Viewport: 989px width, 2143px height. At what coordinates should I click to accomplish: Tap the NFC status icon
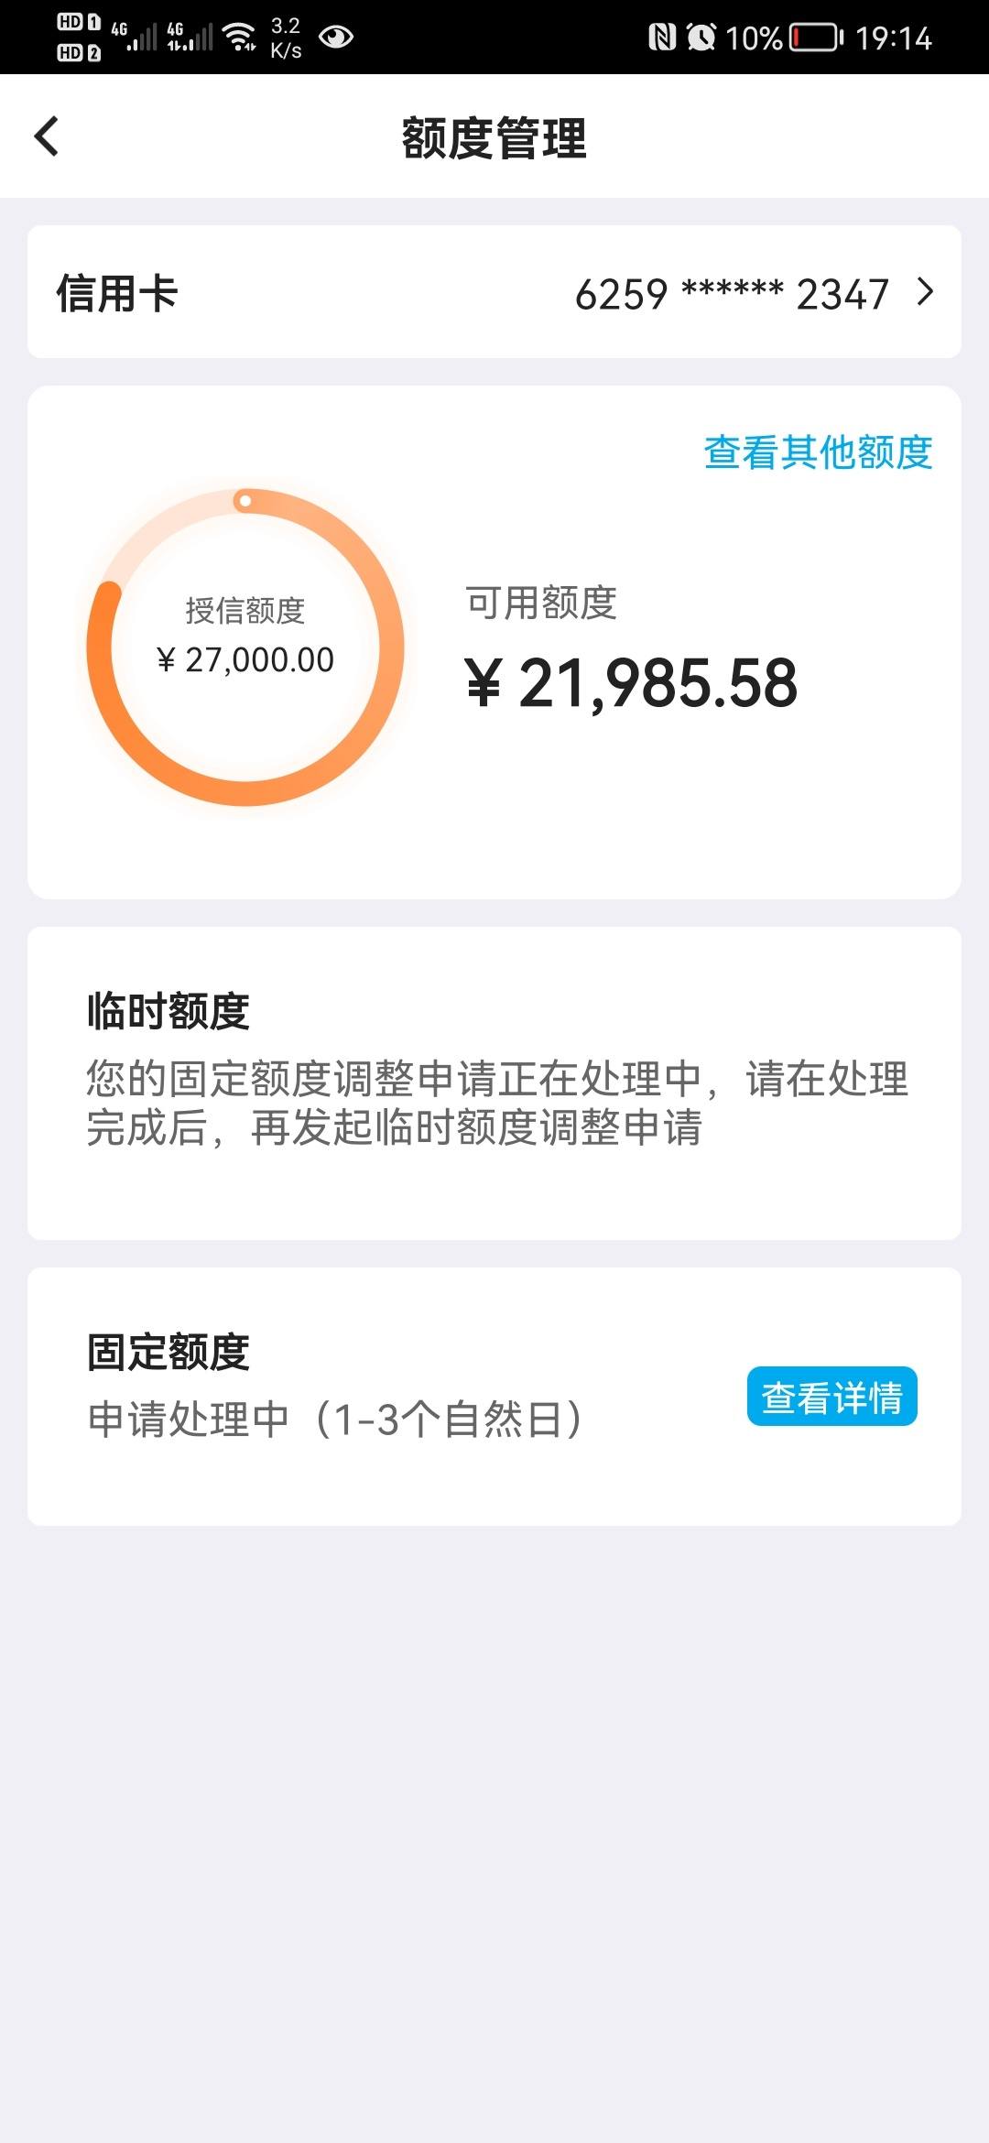click(x=661, y=38)
